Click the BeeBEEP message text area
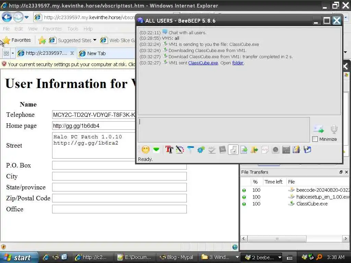The width and height of the screenshot is (351, 263). [x=223, y=130]
